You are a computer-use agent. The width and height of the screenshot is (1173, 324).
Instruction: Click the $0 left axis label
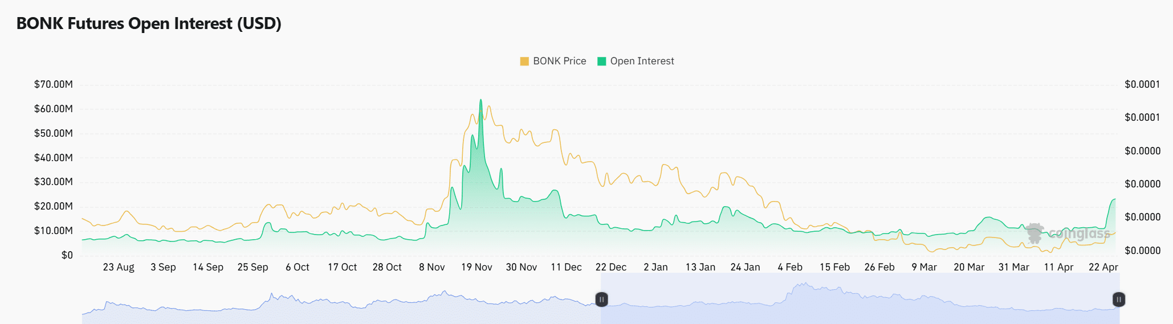[67, 255]
